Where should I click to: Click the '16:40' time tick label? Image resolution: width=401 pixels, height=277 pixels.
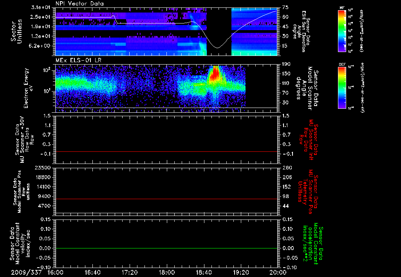(92, 272)
